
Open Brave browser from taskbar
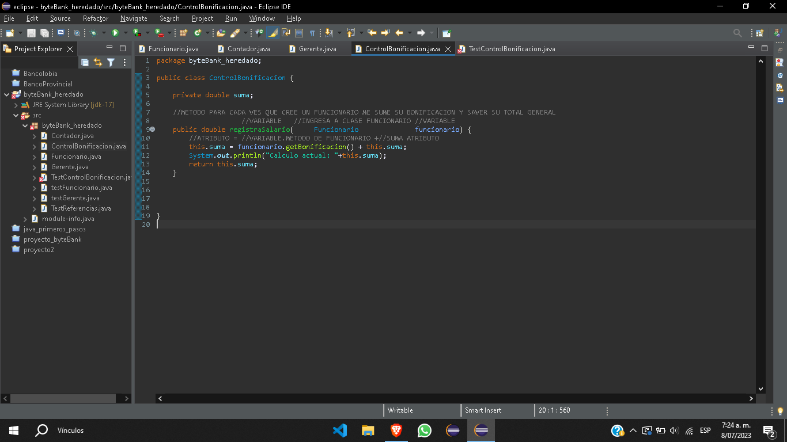[x=396, y=430]
